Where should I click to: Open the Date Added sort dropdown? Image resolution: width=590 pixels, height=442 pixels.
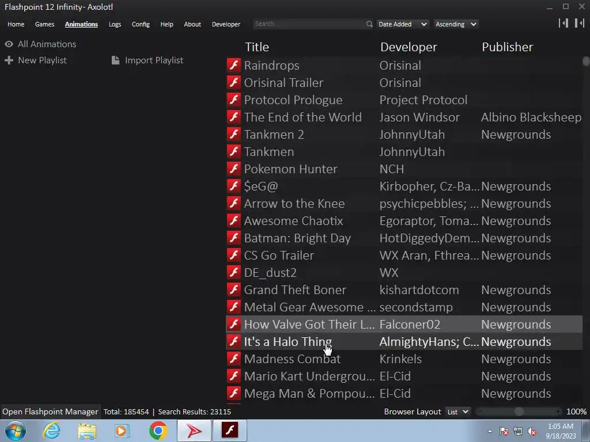tap(403, 24)
